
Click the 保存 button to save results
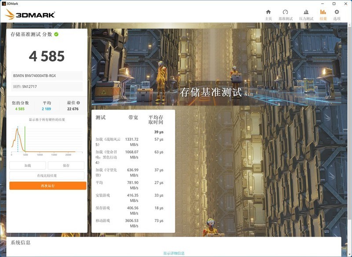[x=66, y=165]
